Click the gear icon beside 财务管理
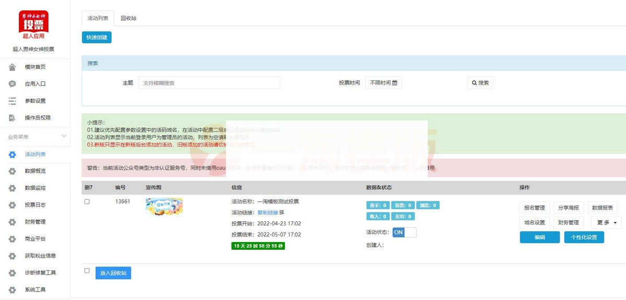626x300 pixels. click(12, 222)
